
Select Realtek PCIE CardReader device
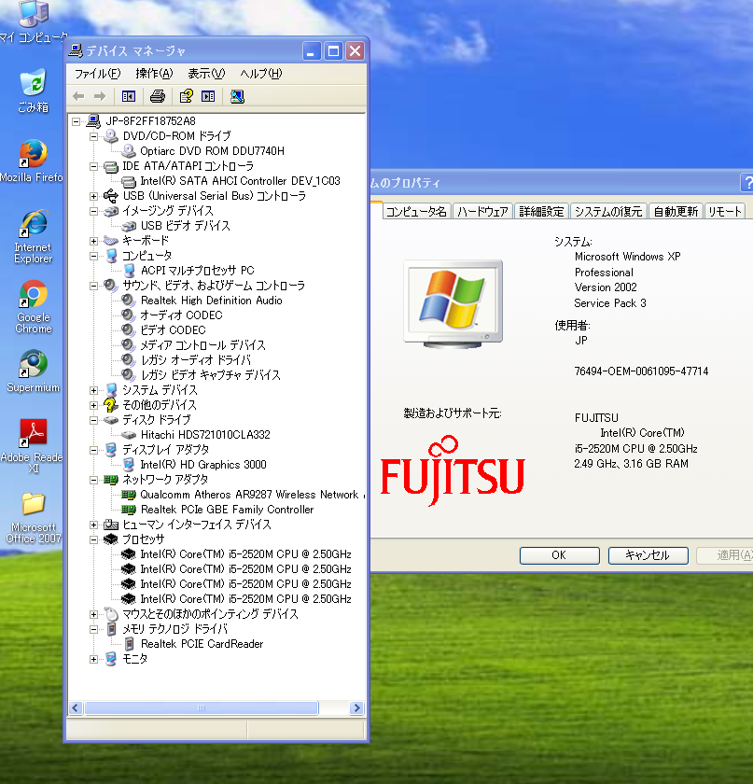click(x=202, y=644)
